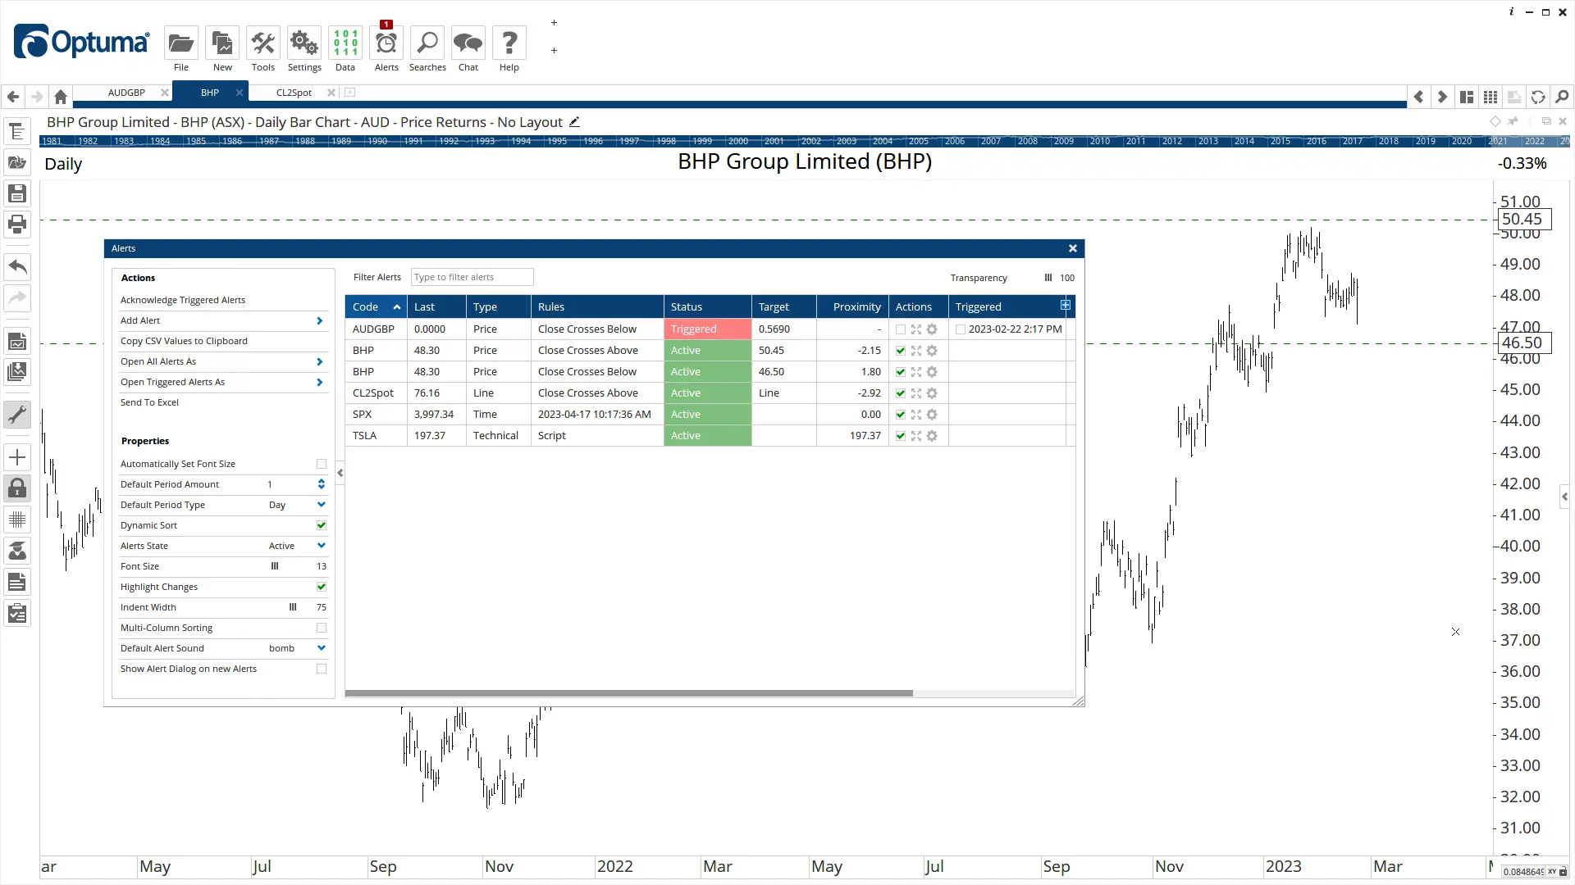Screen dimensions: 1575x885
Task: Open settings gear for TSLA alert row
Action: [x=932, y=436]
